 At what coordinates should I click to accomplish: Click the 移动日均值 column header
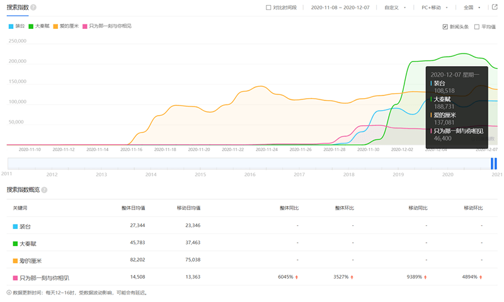click(x=188, y=208)
